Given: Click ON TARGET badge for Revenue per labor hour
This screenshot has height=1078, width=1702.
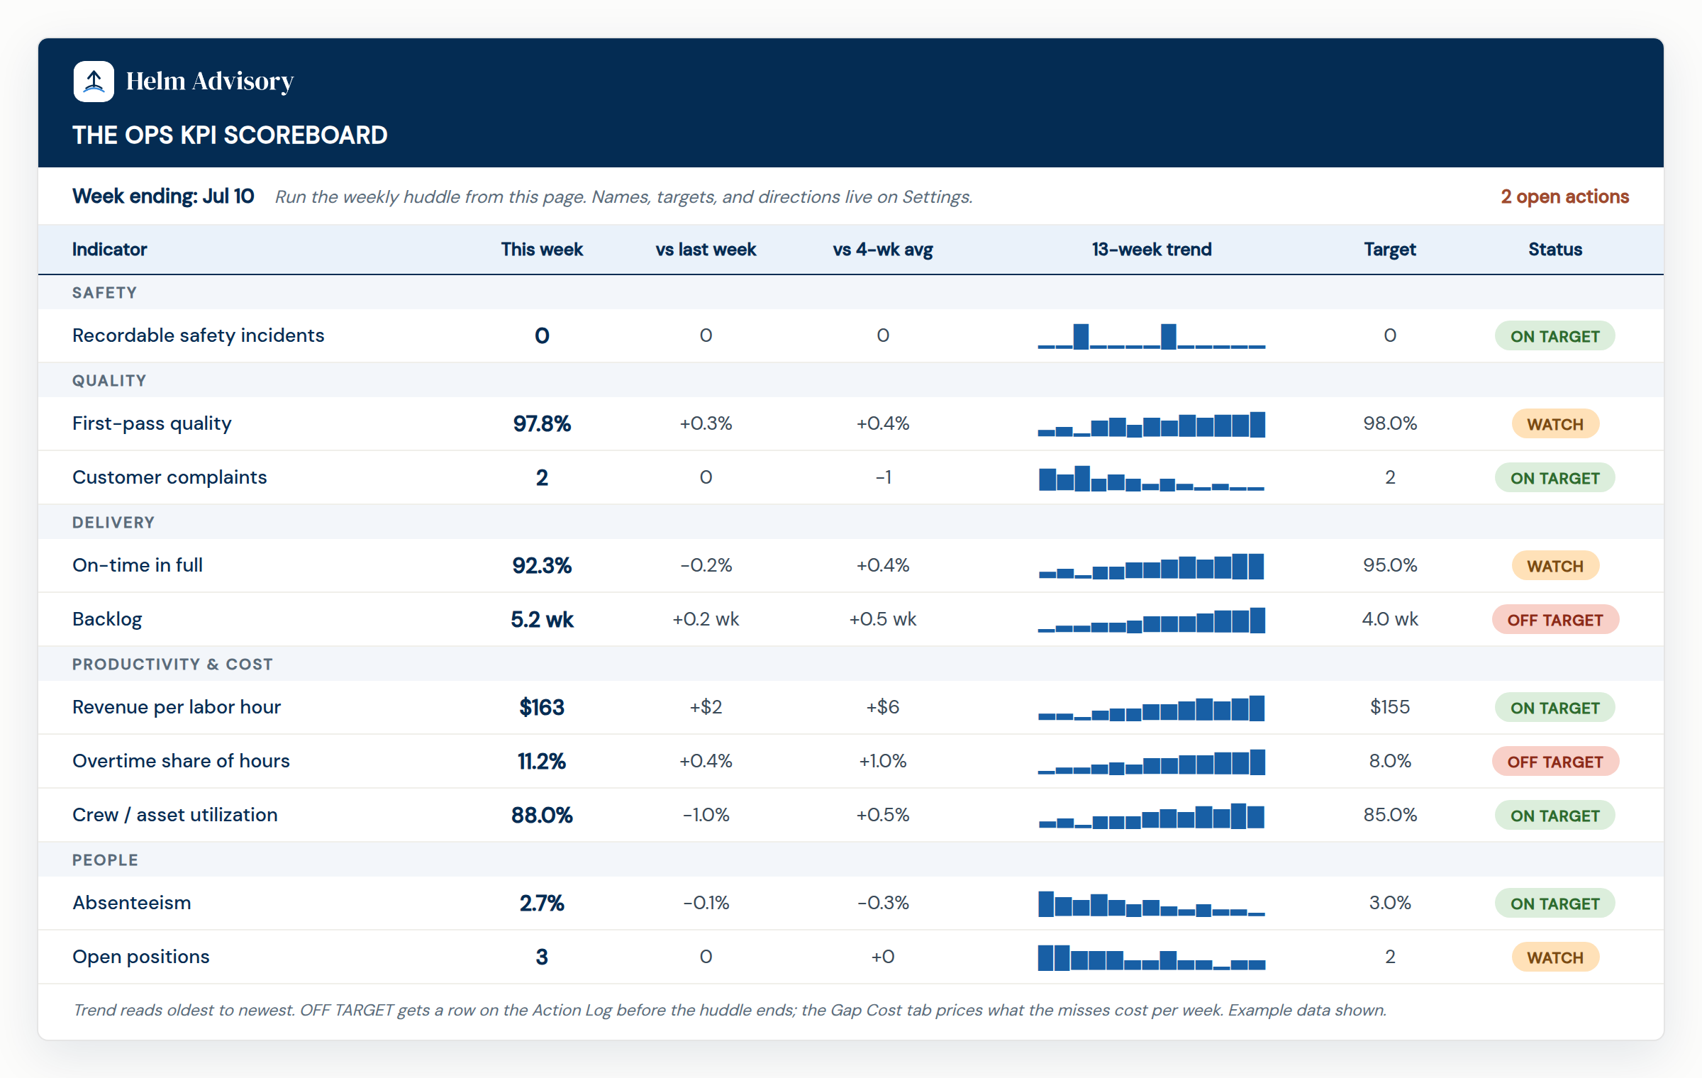Looking at the screenshot, I should (x=1555, y=708).
